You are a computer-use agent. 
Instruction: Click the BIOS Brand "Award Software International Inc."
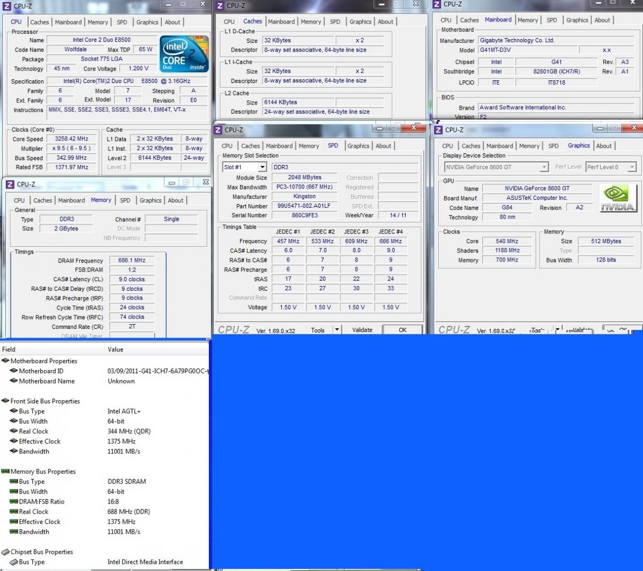tap(556, 108)
